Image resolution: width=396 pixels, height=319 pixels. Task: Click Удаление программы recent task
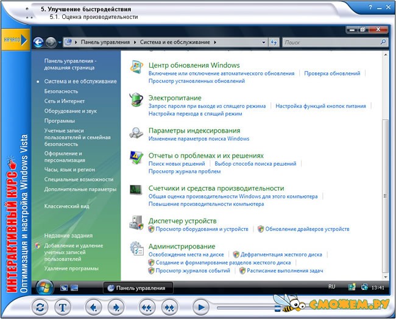[x=71, y=268]
